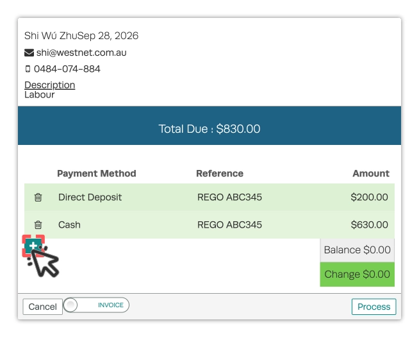Click customer name Shi Wú Zhu
Screen dimensions: 419x338
51,35
